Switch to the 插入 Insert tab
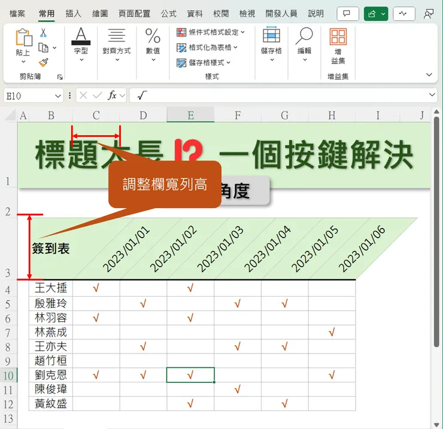Viewport: 443px width, 429px height. (x=73, y=14)
